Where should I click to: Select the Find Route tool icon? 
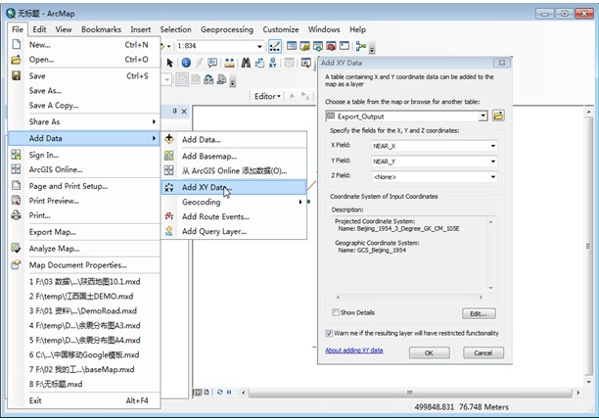coord(259,63)
